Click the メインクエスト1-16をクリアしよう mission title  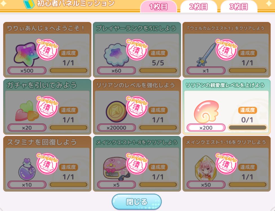[226, 142]
